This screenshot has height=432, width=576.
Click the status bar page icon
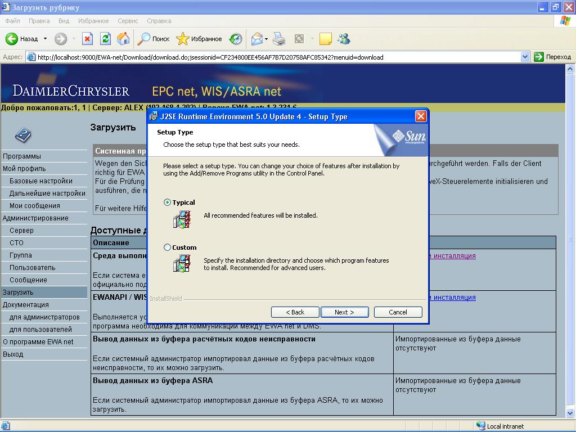(6, 426)
